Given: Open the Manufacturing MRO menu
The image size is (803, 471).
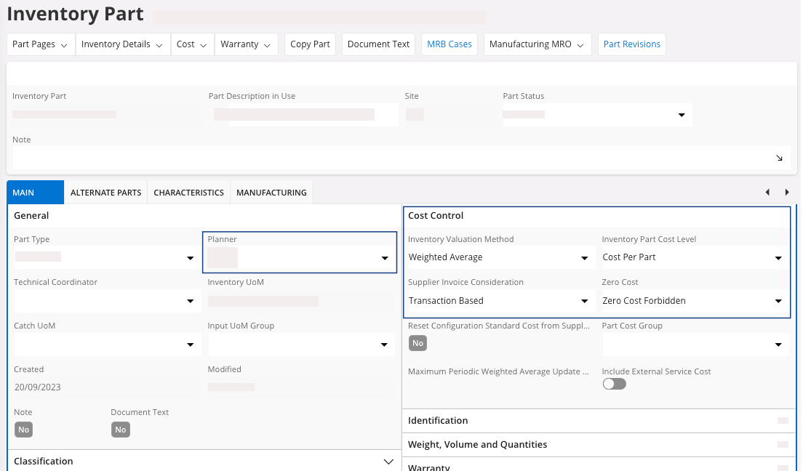Looking at the screenshot, I should tap(538, 44).
